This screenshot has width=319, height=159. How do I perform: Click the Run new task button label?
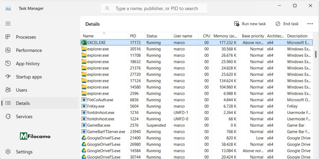254,24
